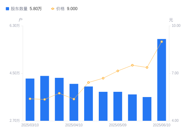Click the 股东数量 legend label
The width and height of the screenshot is (192, 133).
pos(19,9)
